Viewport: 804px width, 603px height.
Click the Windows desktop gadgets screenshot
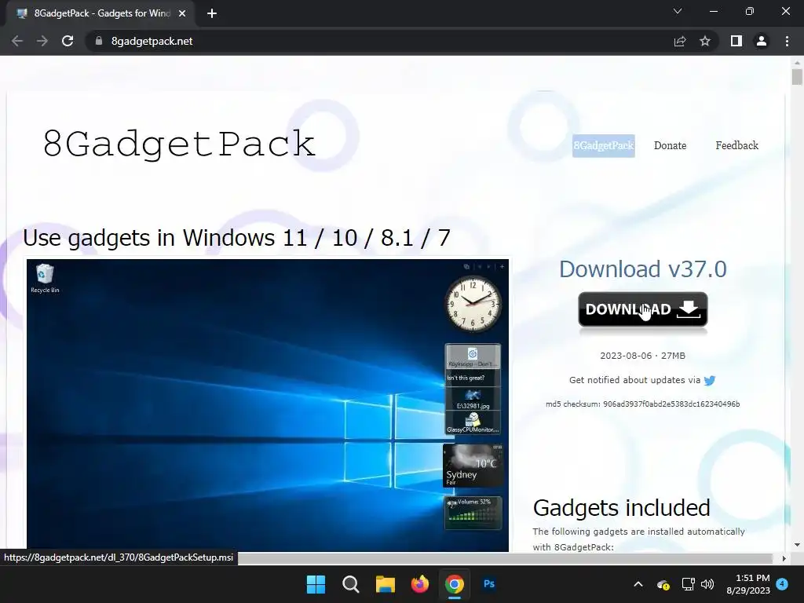coord(268,405)
